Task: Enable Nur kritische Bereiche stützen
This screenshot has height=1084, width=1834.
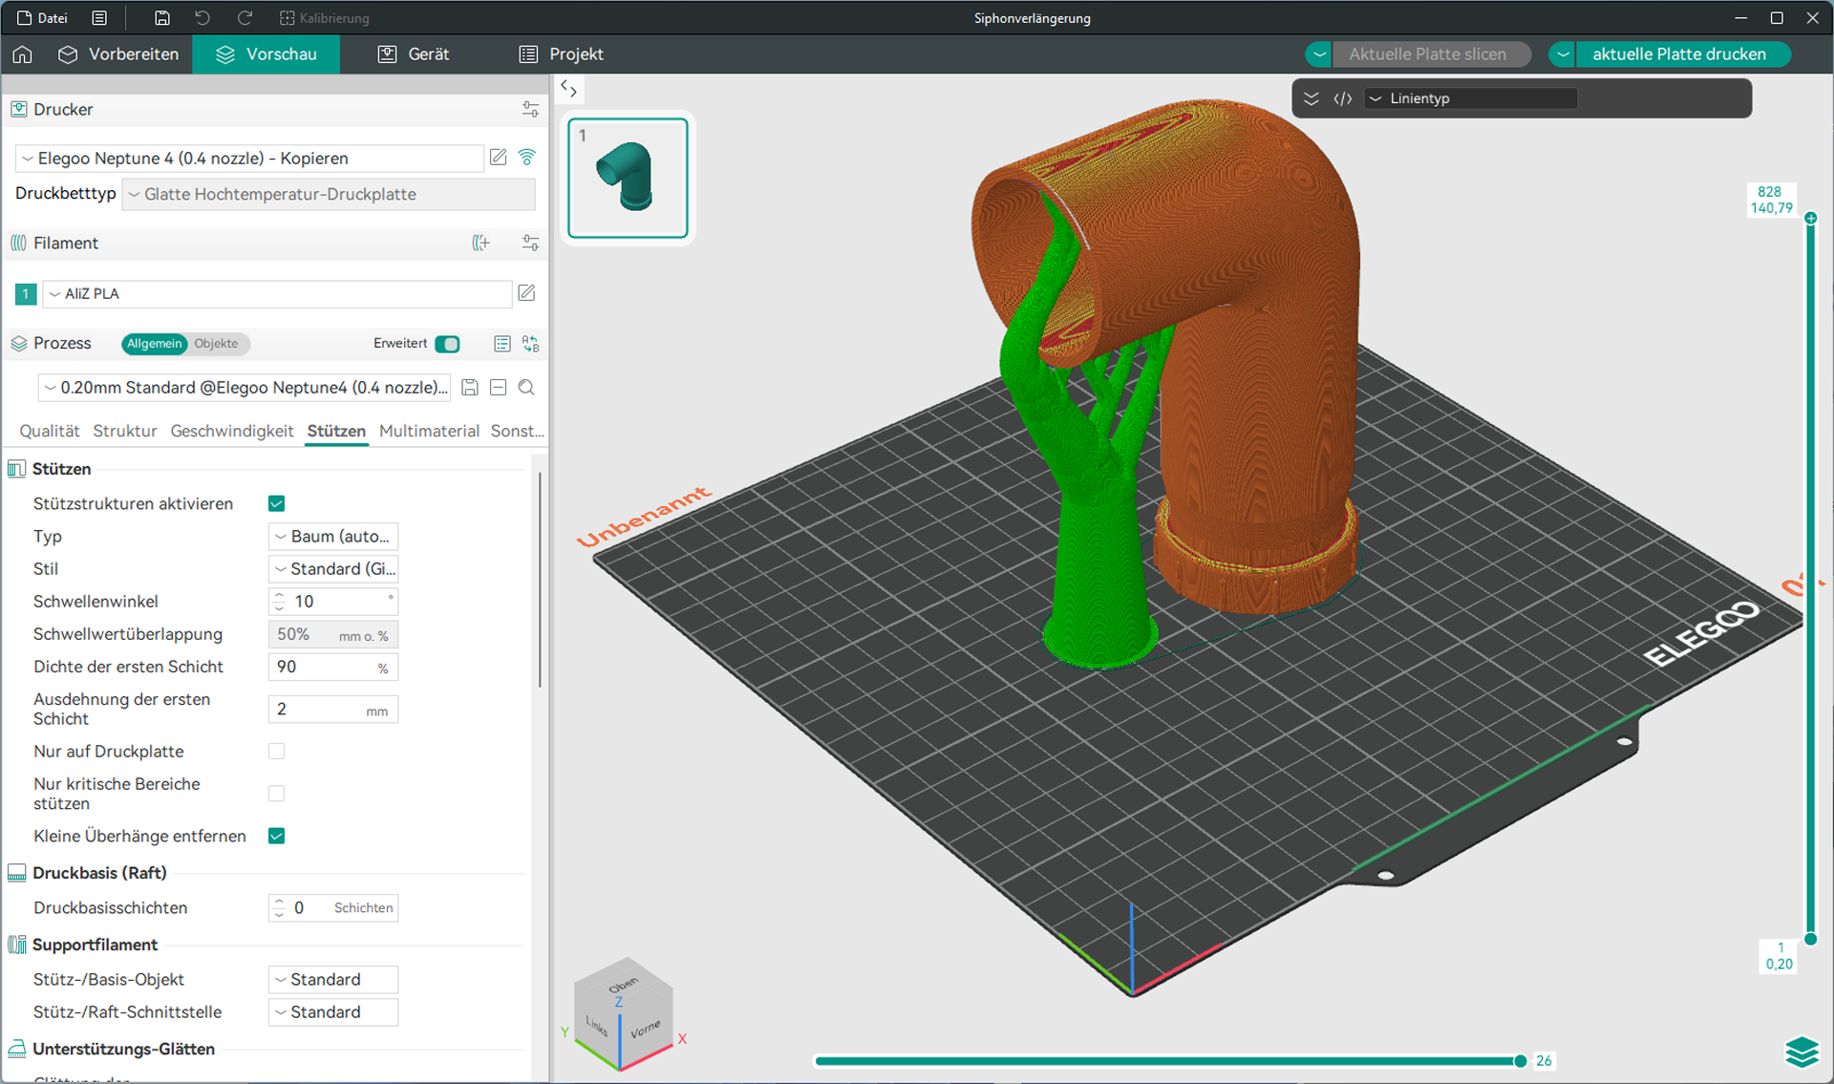Action: coord(277,794)
